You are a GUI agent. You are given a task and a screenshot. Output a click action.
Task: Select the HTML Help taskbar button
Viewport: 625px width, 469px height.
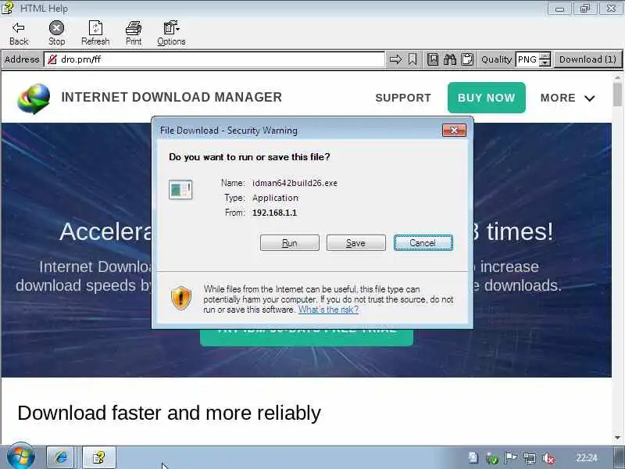pos(99,457)
